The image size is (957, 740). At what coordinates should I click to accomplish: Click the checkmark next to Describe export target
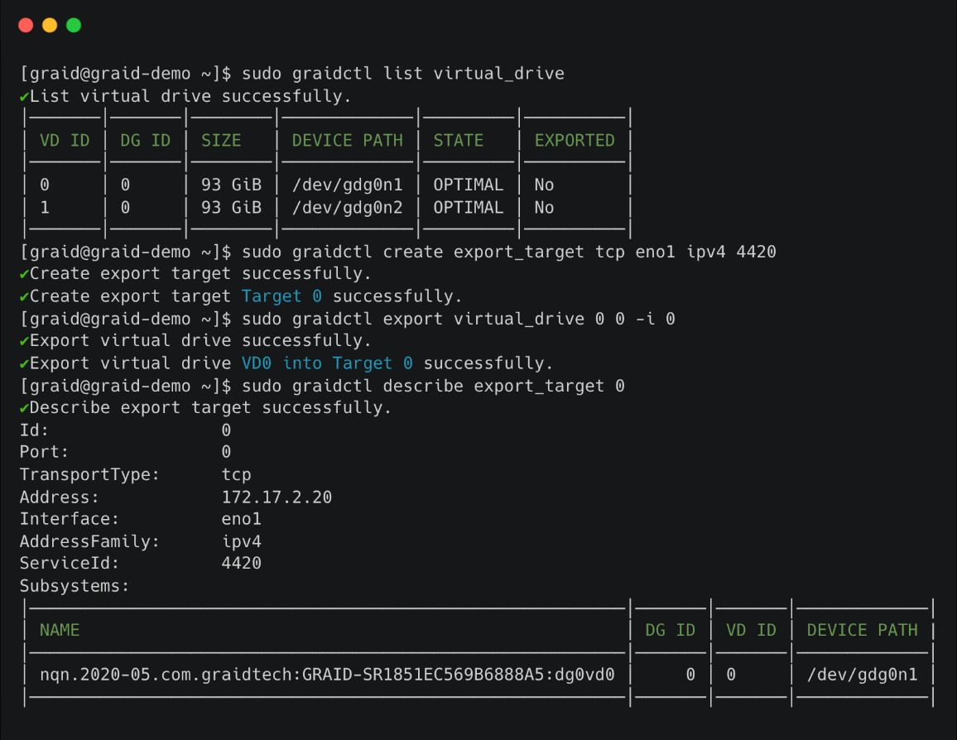(23, 407)
